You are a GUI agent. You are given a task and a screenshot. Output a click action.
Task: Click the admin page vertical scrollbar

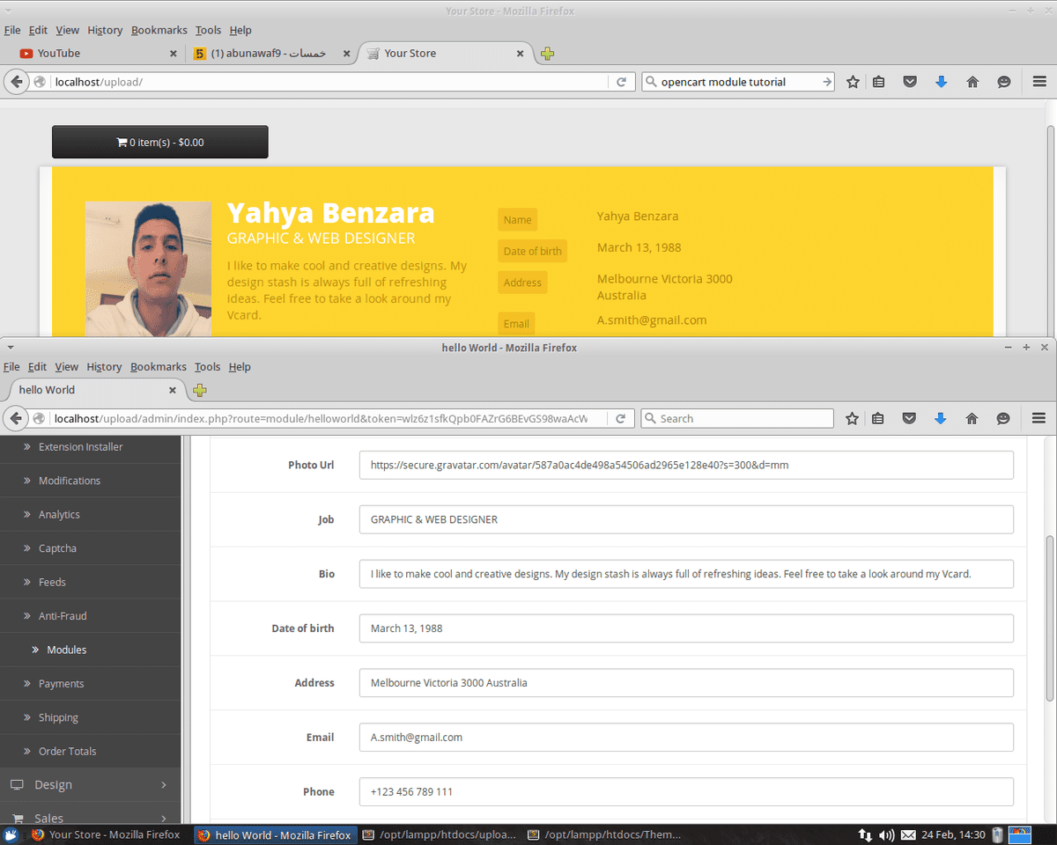pos(1049,616)
